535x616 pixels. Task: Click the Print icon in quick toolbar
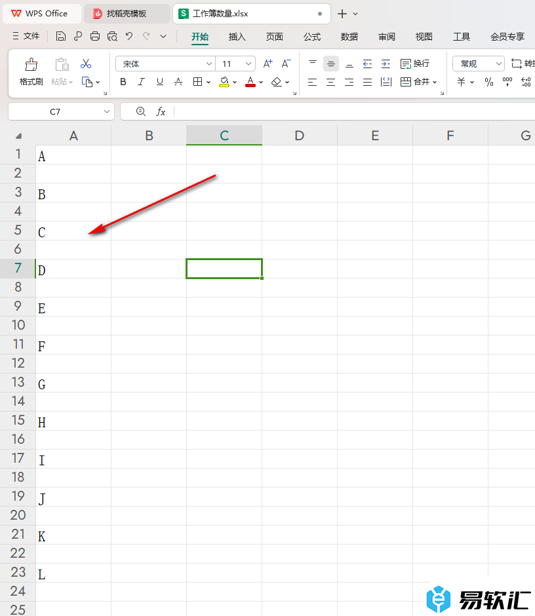click(94, 37)
